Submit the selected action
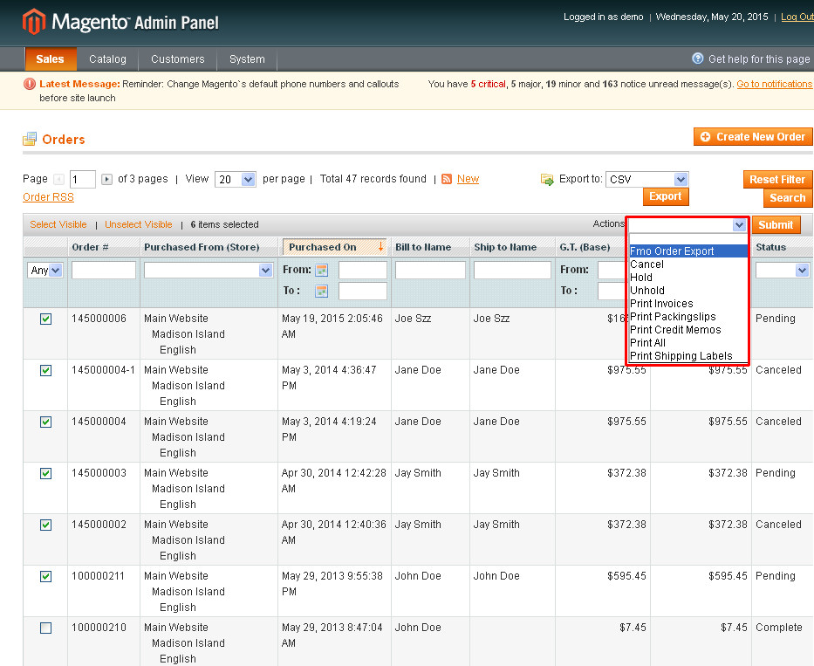The width and height of the screenshot is (814, 666). tap(776, 225)
